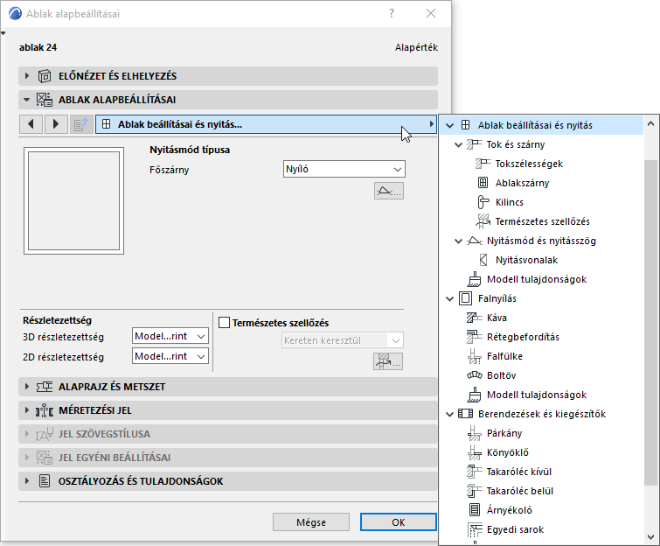This screenshot has height=546, width=660.
Task: Click the Könyöklő board icon
Action: pos(475,452)
